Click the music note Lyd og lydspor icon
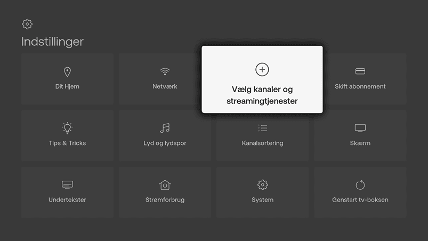Image resolution: width=428 pixels, height=241 pixels. [x=165, y=128]
